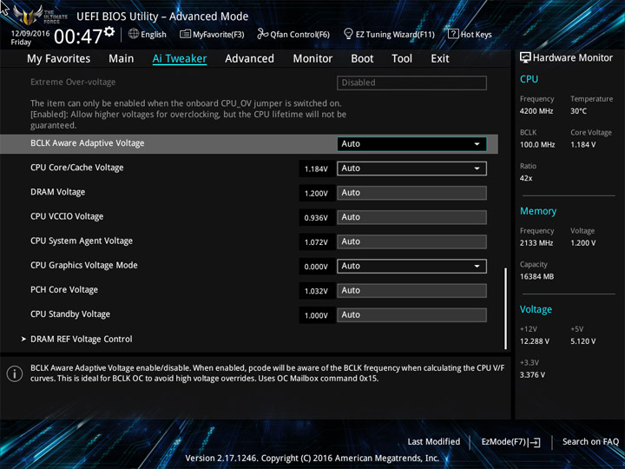This screenshot has height=469, width=625.
Task: Click the settings gear next to the clock
Action: pos(109,31)
